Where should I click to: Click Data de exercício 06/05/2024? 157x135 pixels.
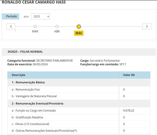tap(27, 64)
